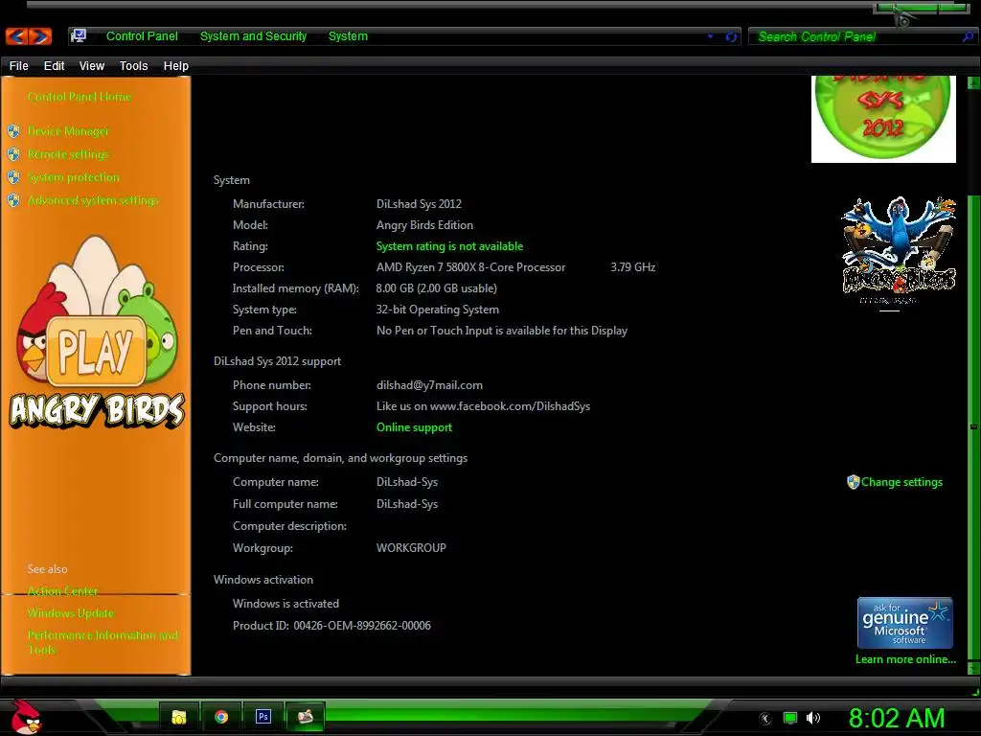The image size is (981, 736).
Task: Click Product ID 00426-OEM-8992662-00006 text
Action: 331,626
